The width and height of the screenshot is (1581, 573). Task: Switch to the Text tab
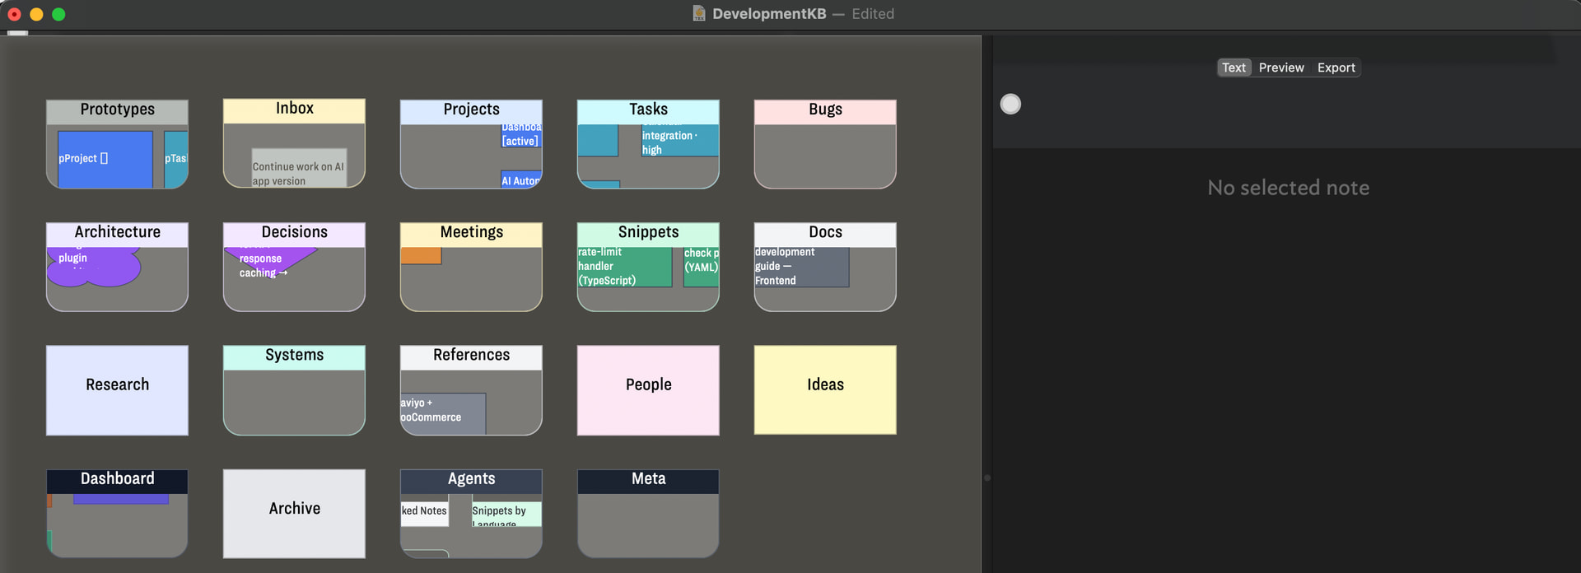[1233, 68]
